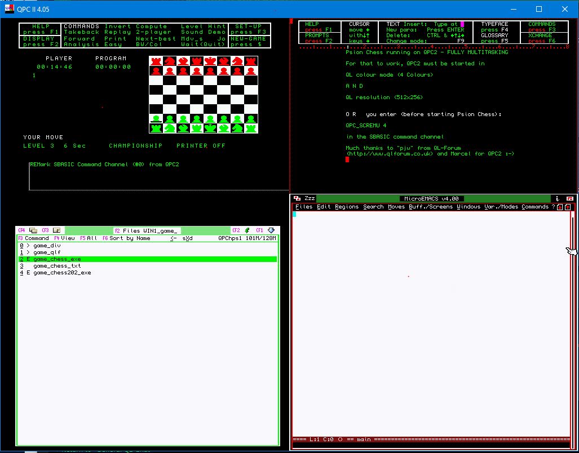This screenshot has height=453, width=579.
Task: Click the PLAYER clock 00:14:46
Action: [x=55, y=67]
